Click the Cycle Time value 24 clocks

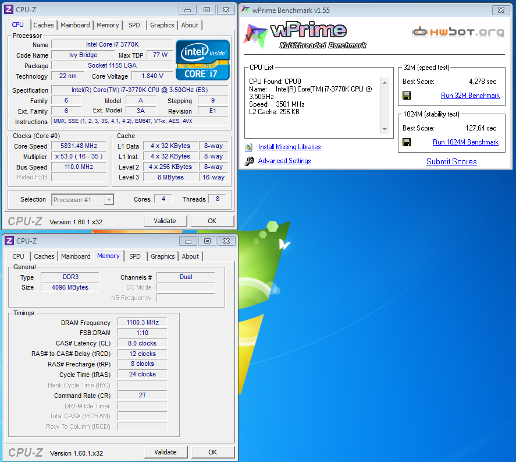click(143, 375)
